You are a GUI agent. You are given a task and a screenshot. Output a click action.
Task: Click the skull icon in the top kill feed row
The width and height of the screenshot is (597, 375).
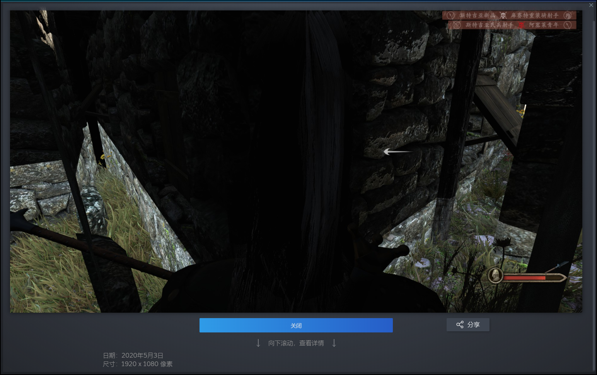pyautogui.click(x=503, y=15)
